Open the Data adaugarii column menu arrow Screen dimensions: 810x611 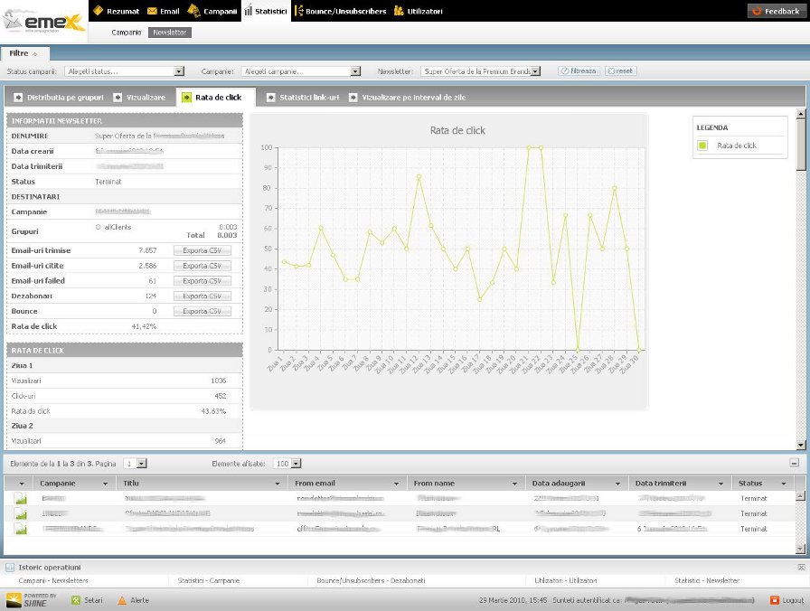point(617,484)
